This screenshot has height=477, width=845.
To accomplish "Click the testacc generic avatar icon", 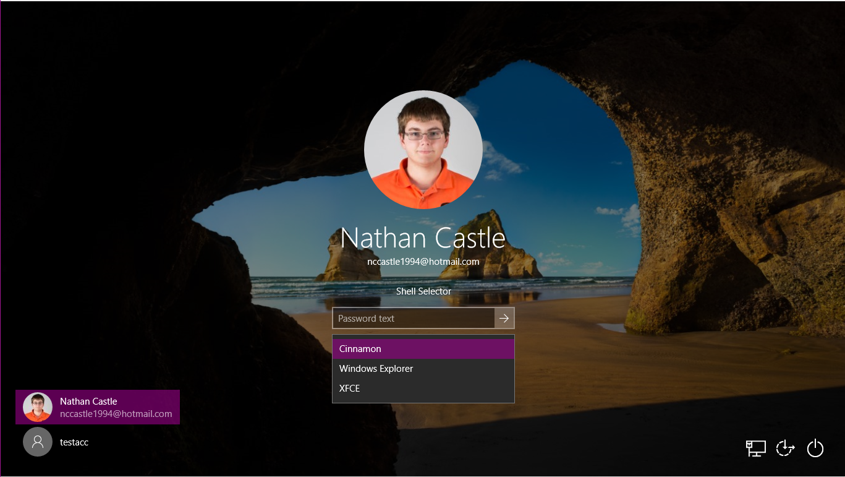I will coord(38,442).
